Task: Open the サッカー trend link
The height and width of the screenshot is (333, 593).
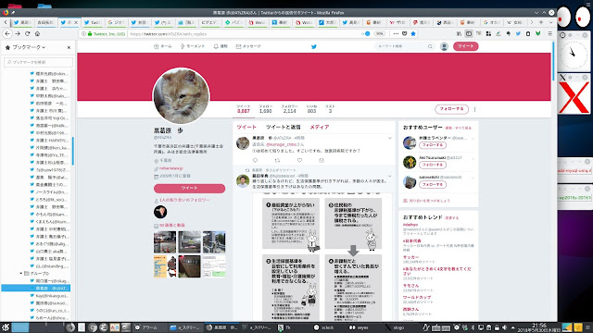Action: [410, 257]
